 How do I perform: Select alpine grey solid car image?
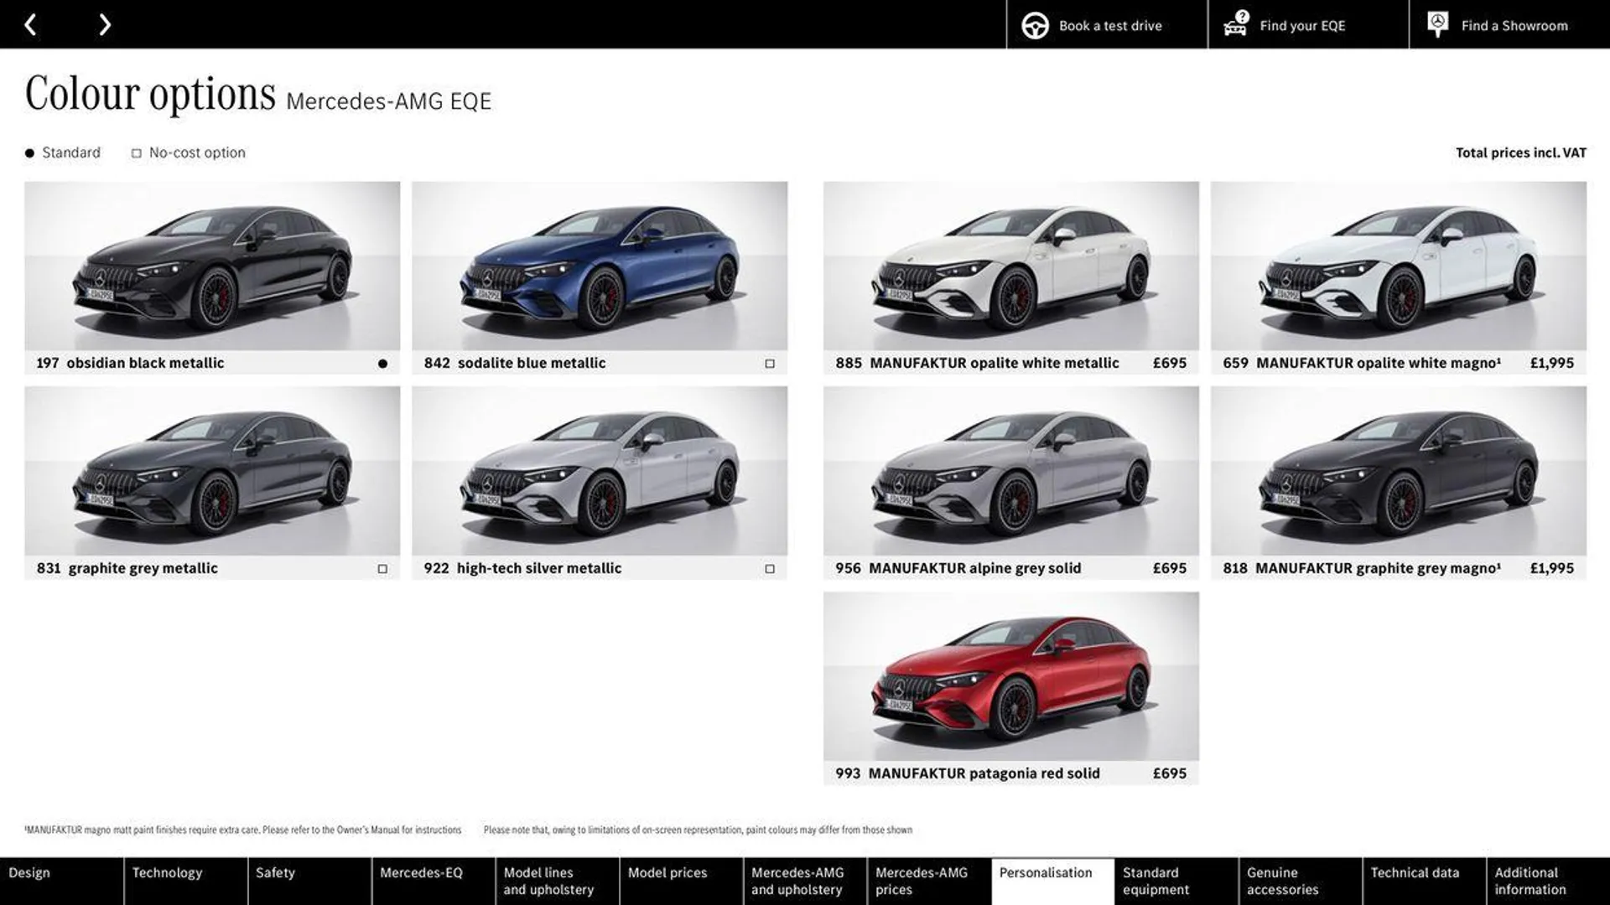point(1011,471)
